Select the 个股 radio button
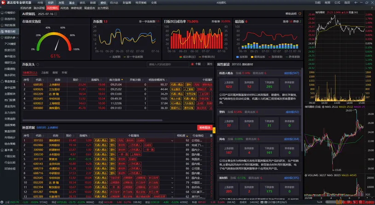This screenshot has width=375, height=205. point(192,64)
